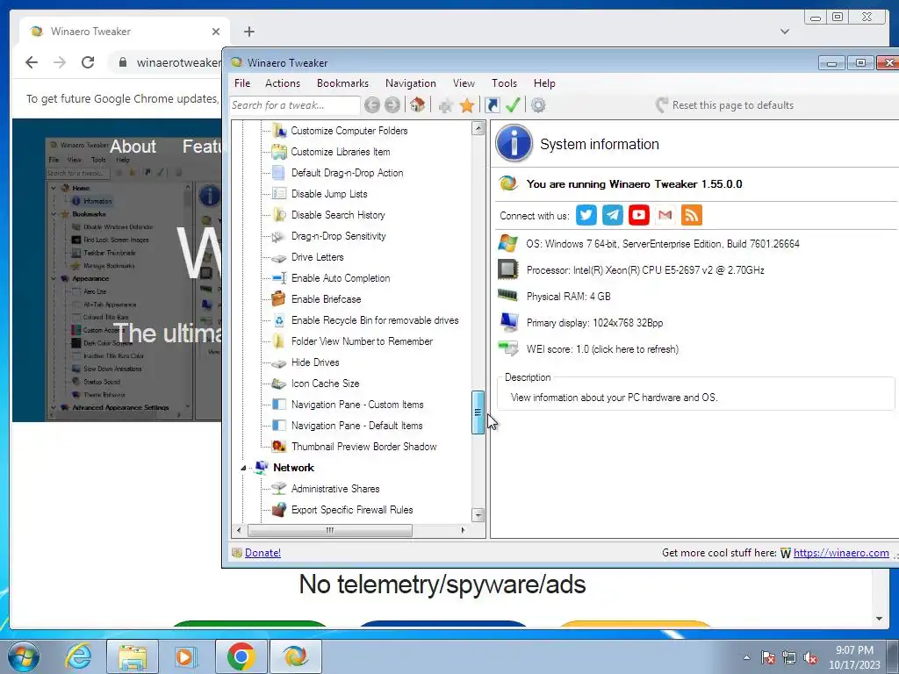Open the Twitter icon in Connect with us
The width and height of the screenshot is (899, 674).
point(586,215)
